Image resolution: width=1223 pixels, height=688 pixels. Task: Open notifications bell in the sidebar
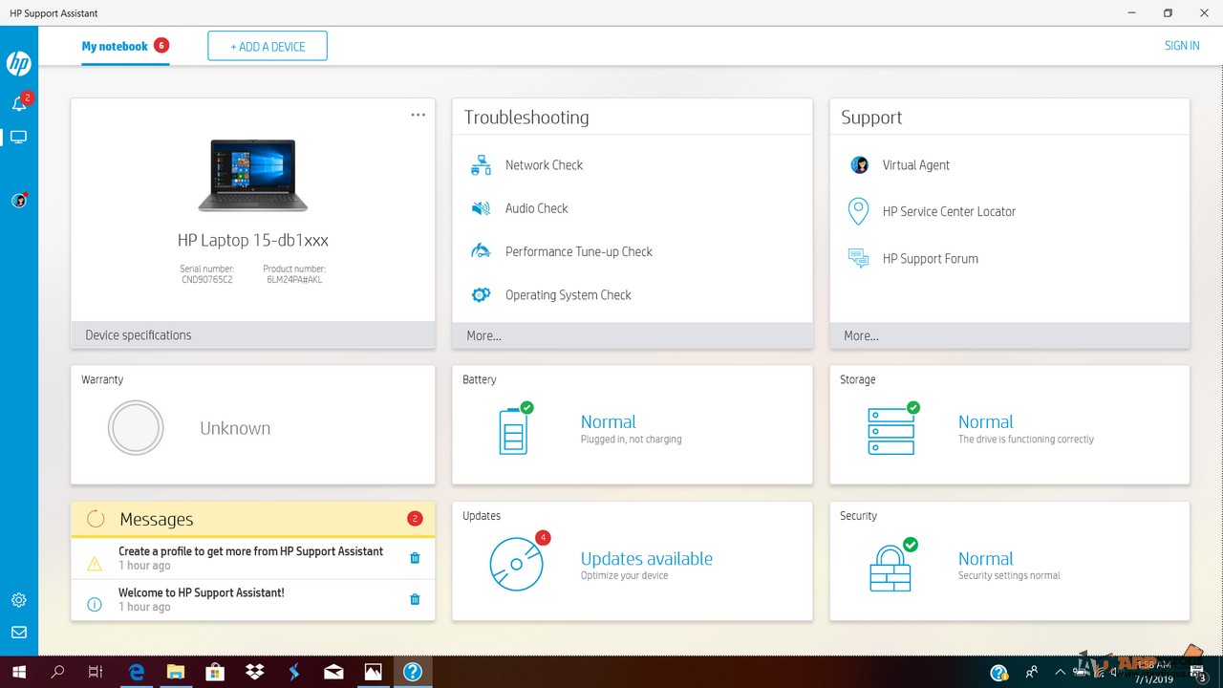(19, 103)
